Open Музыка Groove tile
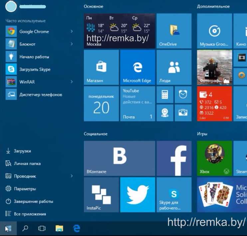Viewport: 247px width, 236px height. [x=214, y=31]
